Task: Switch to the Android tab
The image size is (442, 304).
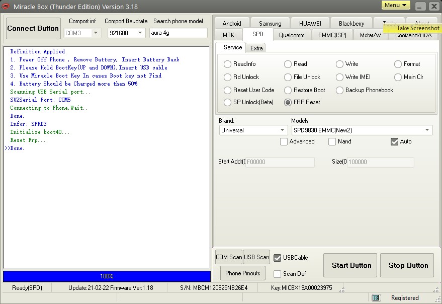Action: tap(232, 24)
